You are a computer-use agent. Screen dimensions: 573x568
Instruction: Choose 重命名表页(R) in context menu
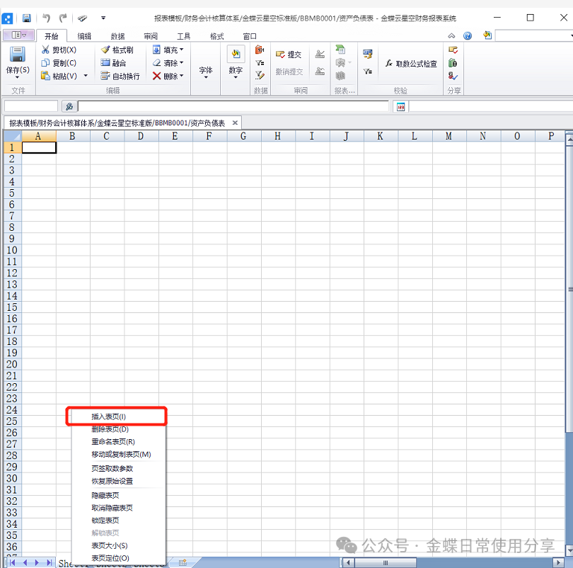(x=112, y=442)
